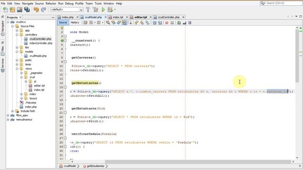Screen dimensions: 303x170
Task: Click the Last Edit icon in editor toolbar
Action: [85, 23]
